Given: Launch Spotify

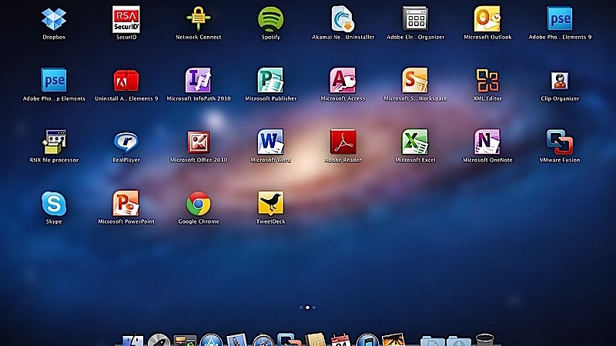Looking at the screenshot, I should (x=270, y=18).
